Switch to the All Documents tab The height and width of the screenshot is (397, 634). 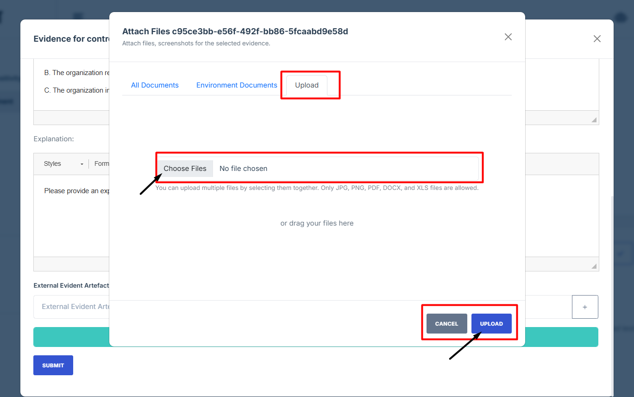pos(155,85)
